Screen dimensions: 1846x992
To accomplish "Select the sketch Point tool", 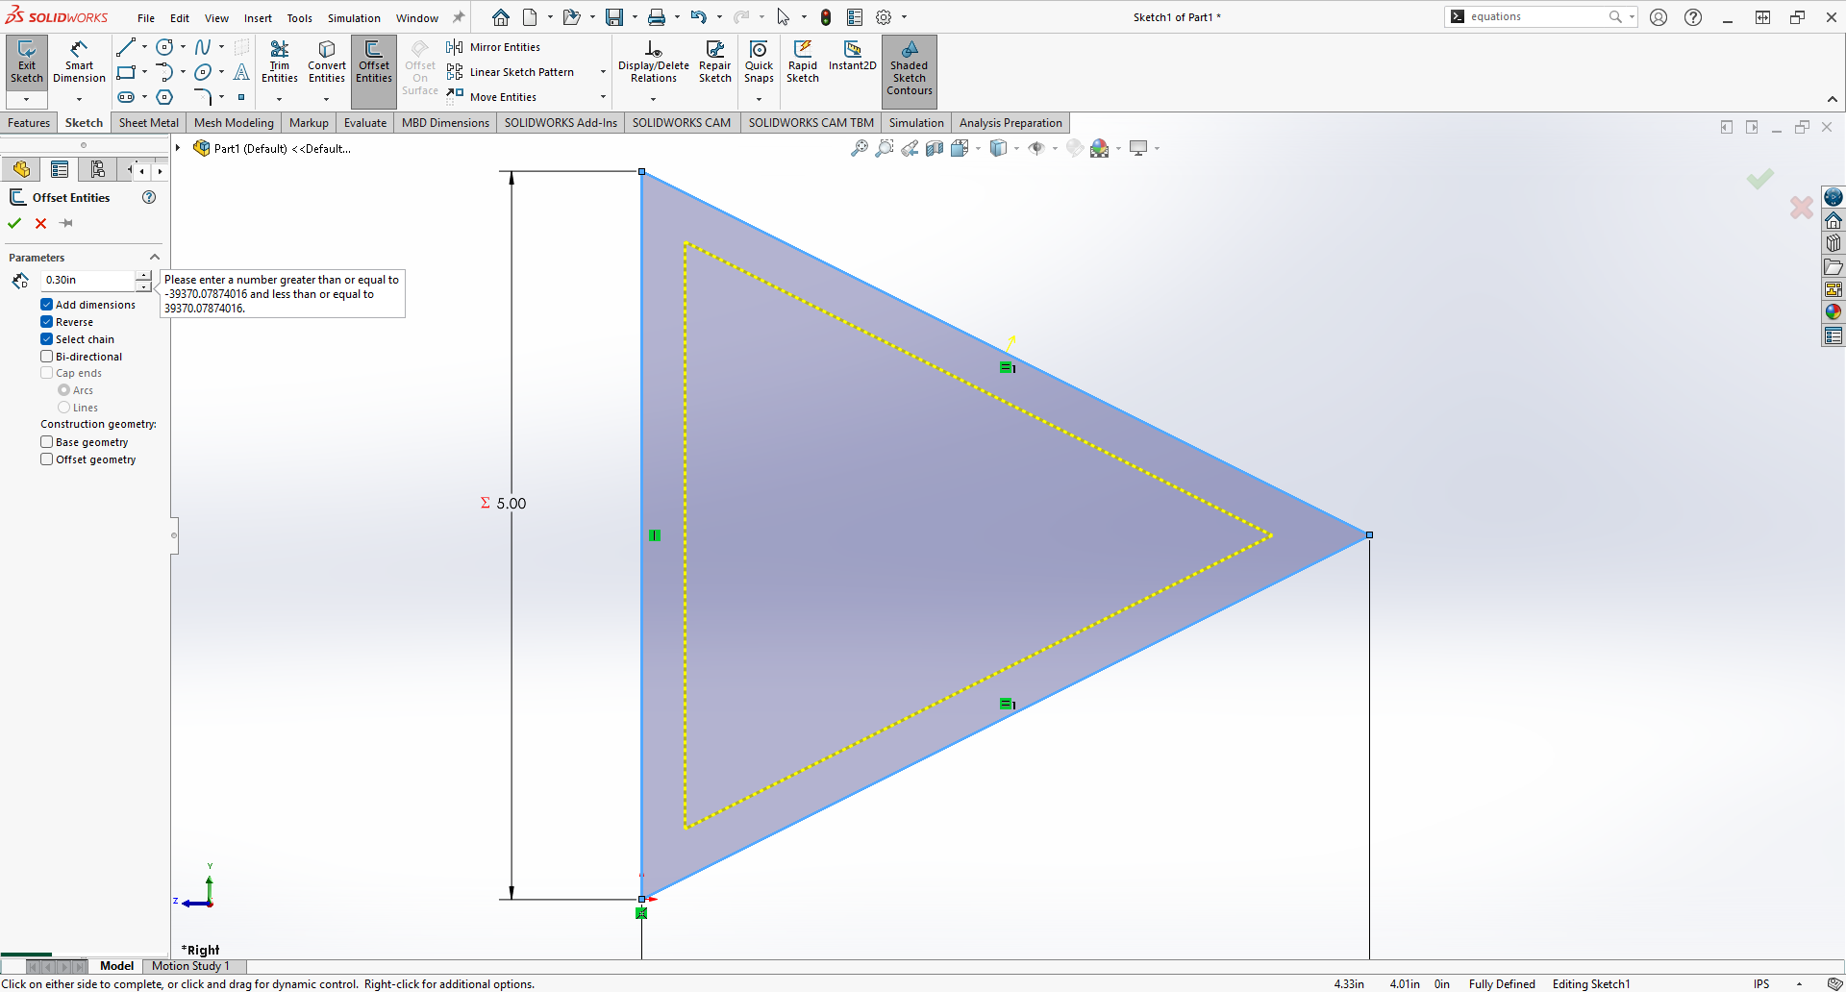I will 241,97.
